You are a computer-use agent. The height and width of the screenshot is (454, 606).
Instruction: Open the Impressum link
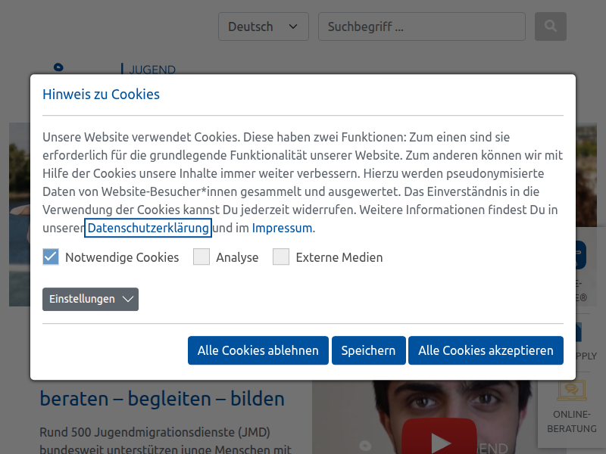(282, 228)
